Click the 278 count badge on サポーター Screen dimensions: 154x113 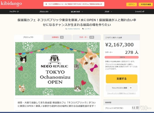point(92,37)
